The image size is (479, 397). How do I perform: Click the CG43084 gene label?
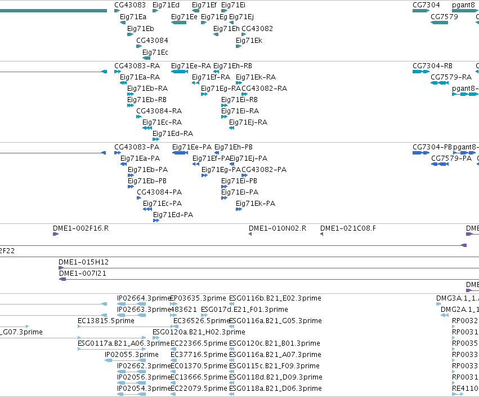[x=152, y=41]
